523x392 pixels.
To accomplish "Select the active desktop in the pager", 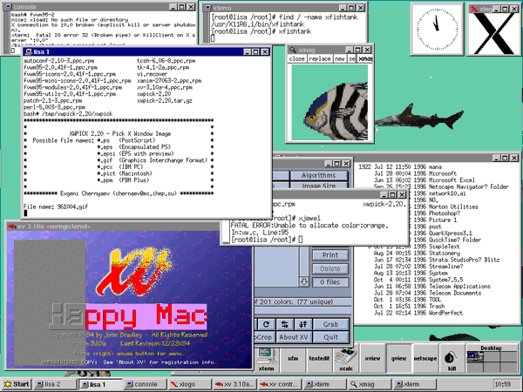I will pyautogui.click(x=475, y=356).
